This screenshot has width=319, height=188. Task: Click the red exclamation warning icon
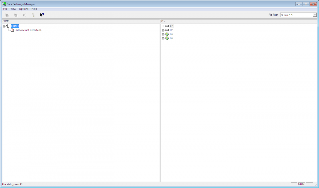point(12,30)
